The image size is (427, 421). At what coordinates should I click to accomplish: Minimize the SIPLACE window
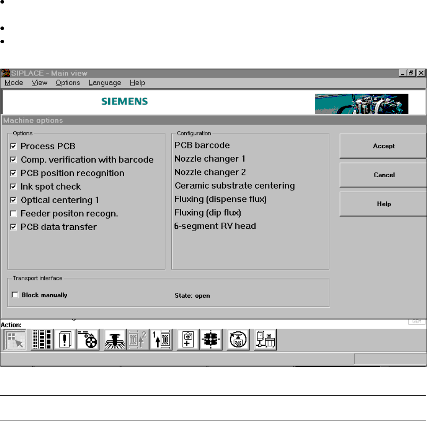(402, 73)
